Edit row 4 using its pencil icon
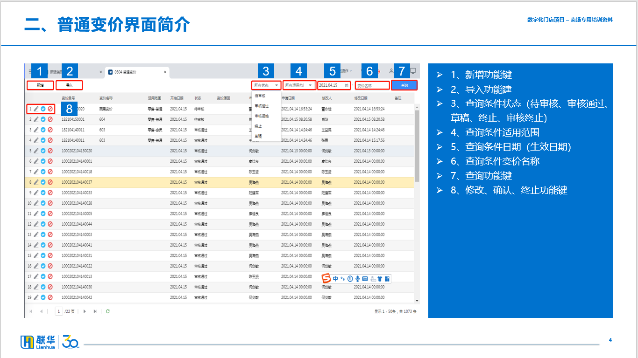The image size is (638, 358). [36, 140]
